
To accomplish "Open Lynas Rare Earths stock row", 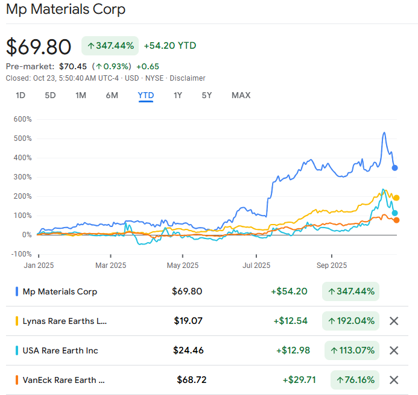I will pos(65,321).
